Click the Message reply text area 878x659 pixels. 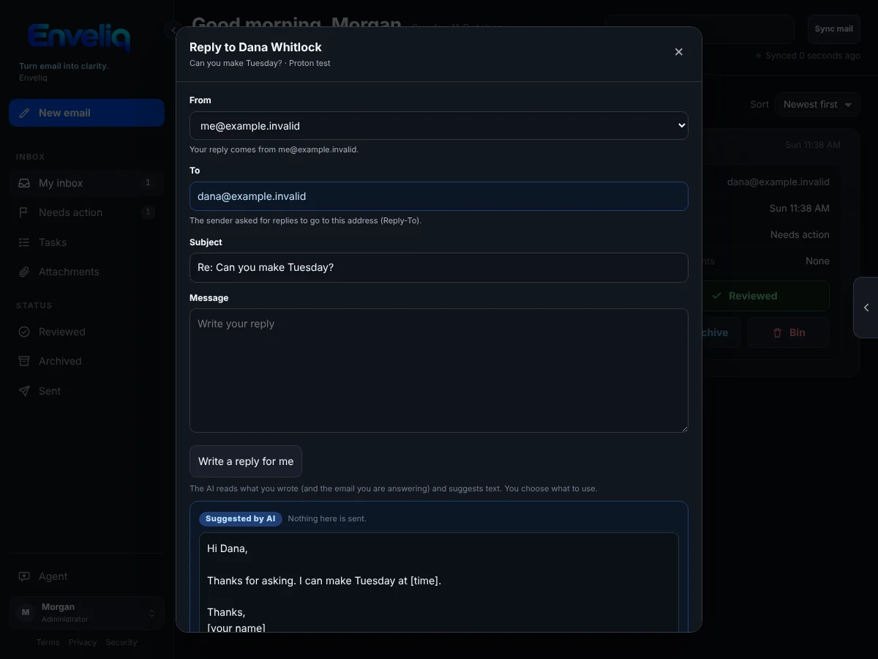point(439,371)
